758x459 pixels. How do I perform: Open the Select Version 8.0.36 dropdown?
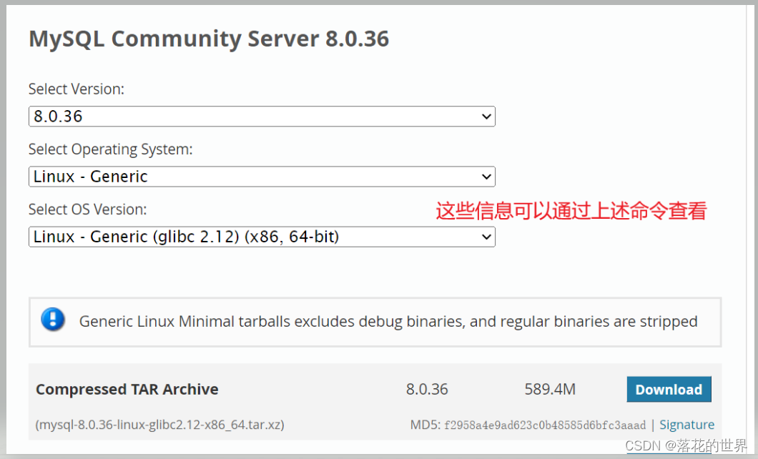coord(262,117)
